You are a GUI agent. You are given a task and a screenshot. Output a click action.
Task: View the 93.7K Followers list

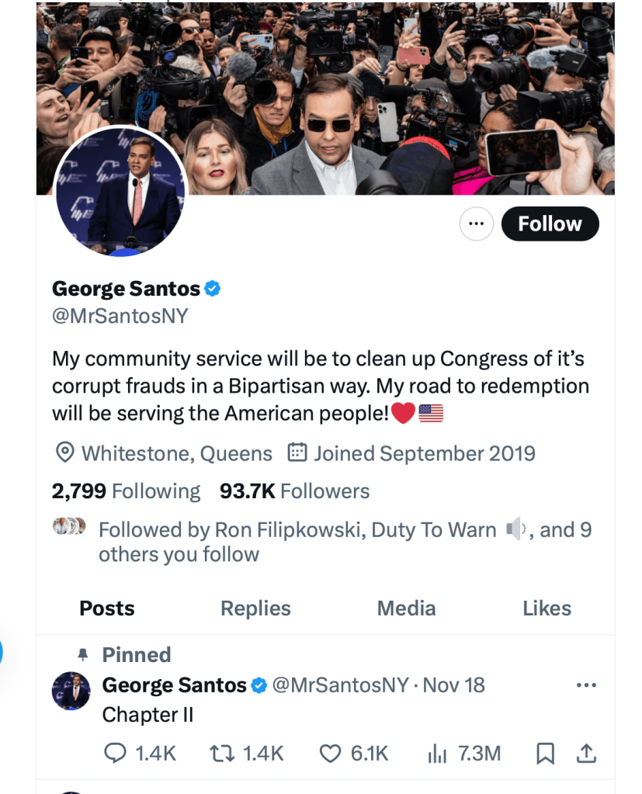pos(294,491)
